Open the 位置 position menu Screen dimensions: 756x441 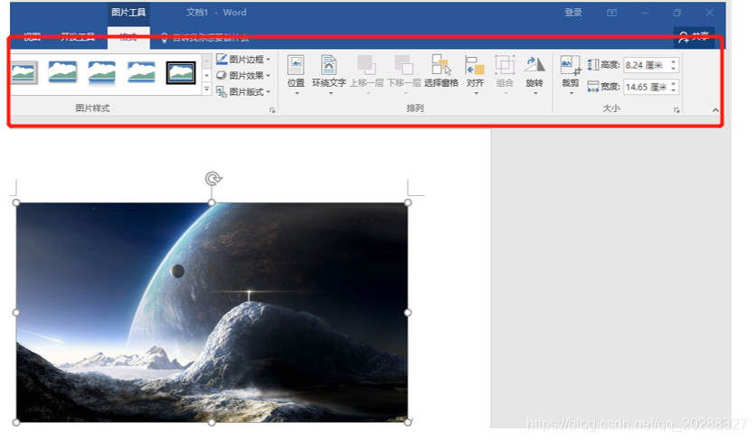[296, 74]
